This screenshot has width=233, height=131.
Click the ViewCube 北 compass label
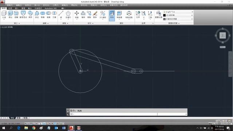222,29
